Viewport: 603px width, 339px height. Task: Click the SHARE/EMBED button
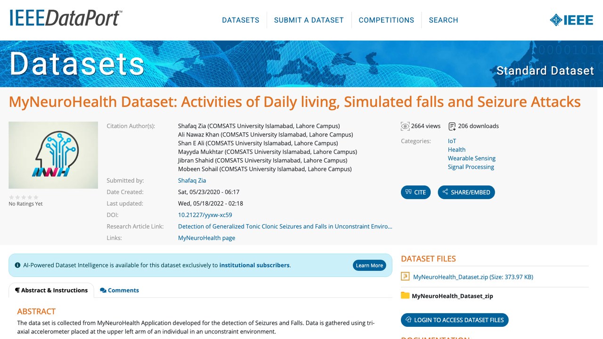click(x=466, y=192)
